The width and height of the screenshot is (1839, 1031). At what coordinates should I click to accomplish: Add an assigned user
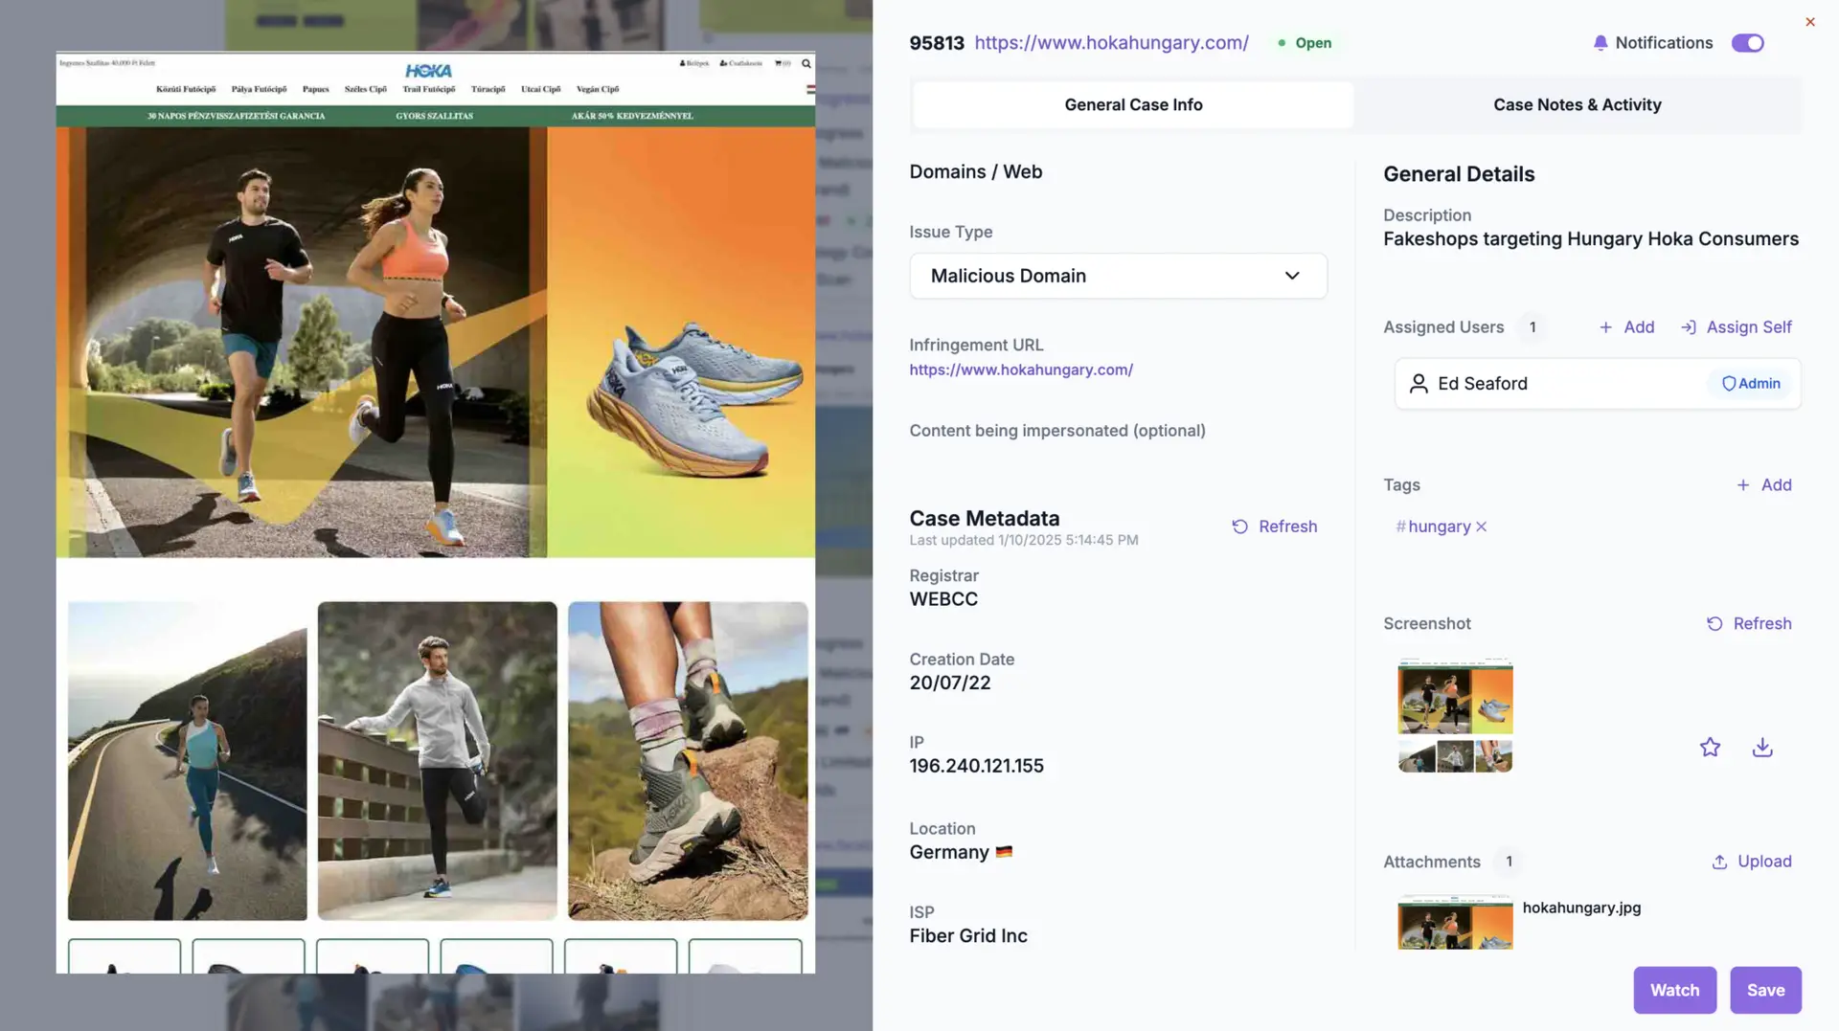1626,327
